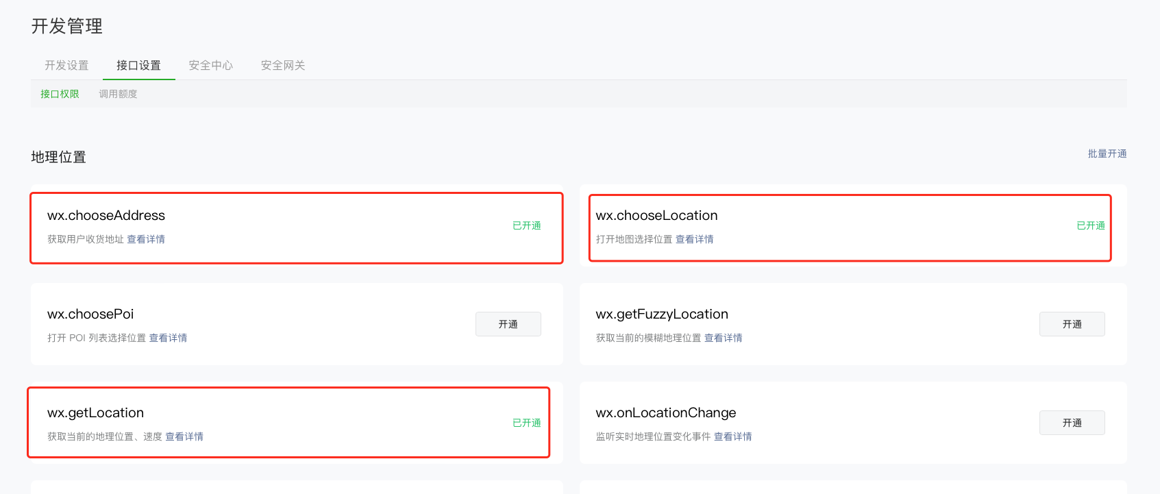Open 查看详情 for wx.getFuzzyLocation

(x=723, y=338)
